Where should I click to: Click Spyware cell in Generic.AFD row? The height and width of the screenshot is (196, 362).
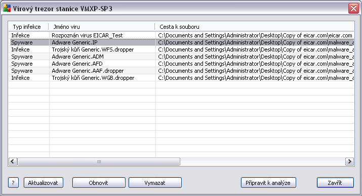pos(22,64)
